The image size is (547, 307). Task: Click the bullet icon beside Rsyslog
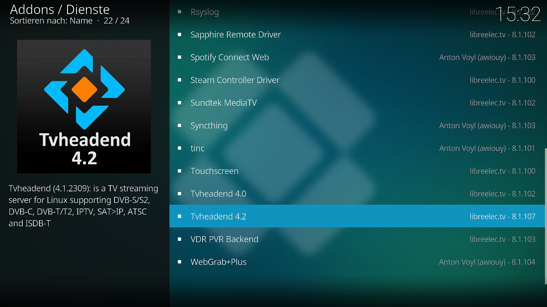(x=179, y=12)
